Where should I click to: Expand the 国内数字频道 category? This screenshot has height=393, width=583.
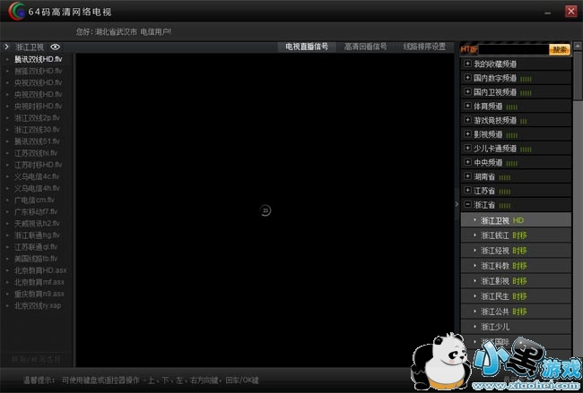click(467, 78)
